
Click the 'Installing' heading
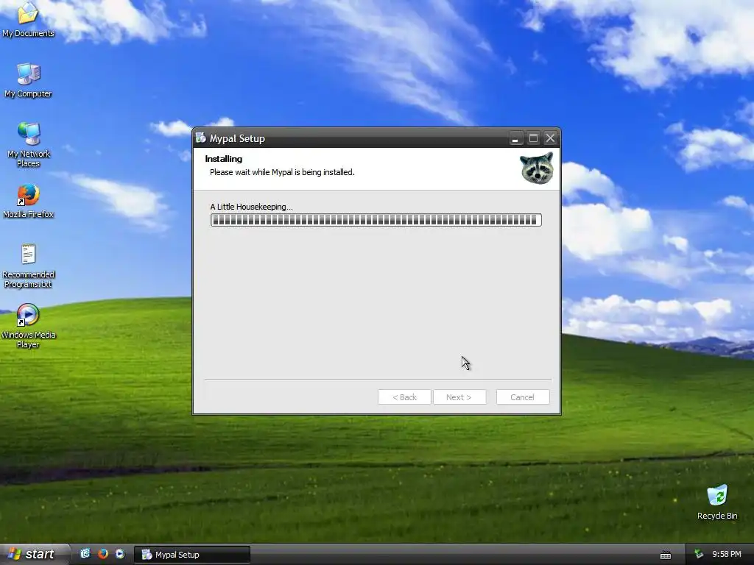224,159
